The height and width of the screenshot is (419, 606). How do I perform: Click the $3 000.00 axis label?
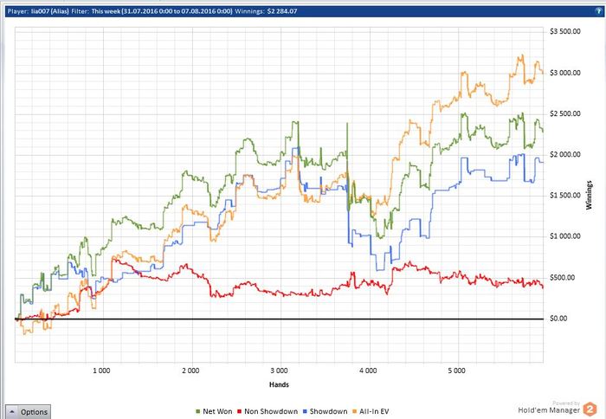click(565, 73)
